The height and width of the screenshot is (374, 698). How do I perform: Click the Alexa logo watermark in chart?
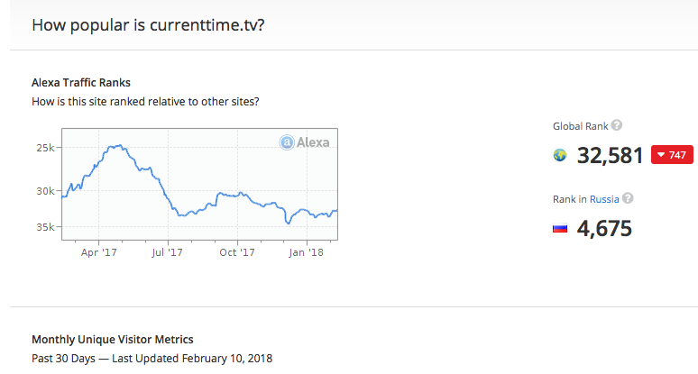(305, 142)
